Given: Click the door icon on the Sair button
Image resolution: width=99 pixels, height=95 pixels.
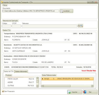Looking at the screenshot, I should 85,92.
